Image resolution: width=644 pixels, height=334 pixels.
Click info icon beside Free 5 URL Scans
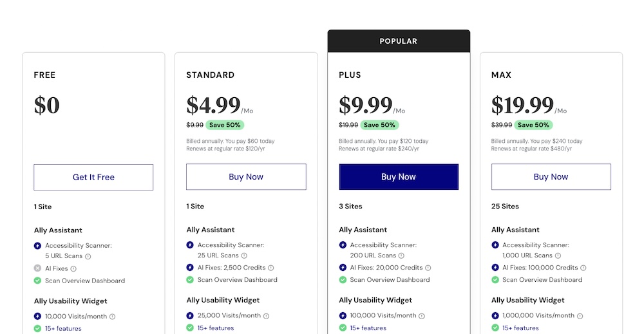[88, 256]
